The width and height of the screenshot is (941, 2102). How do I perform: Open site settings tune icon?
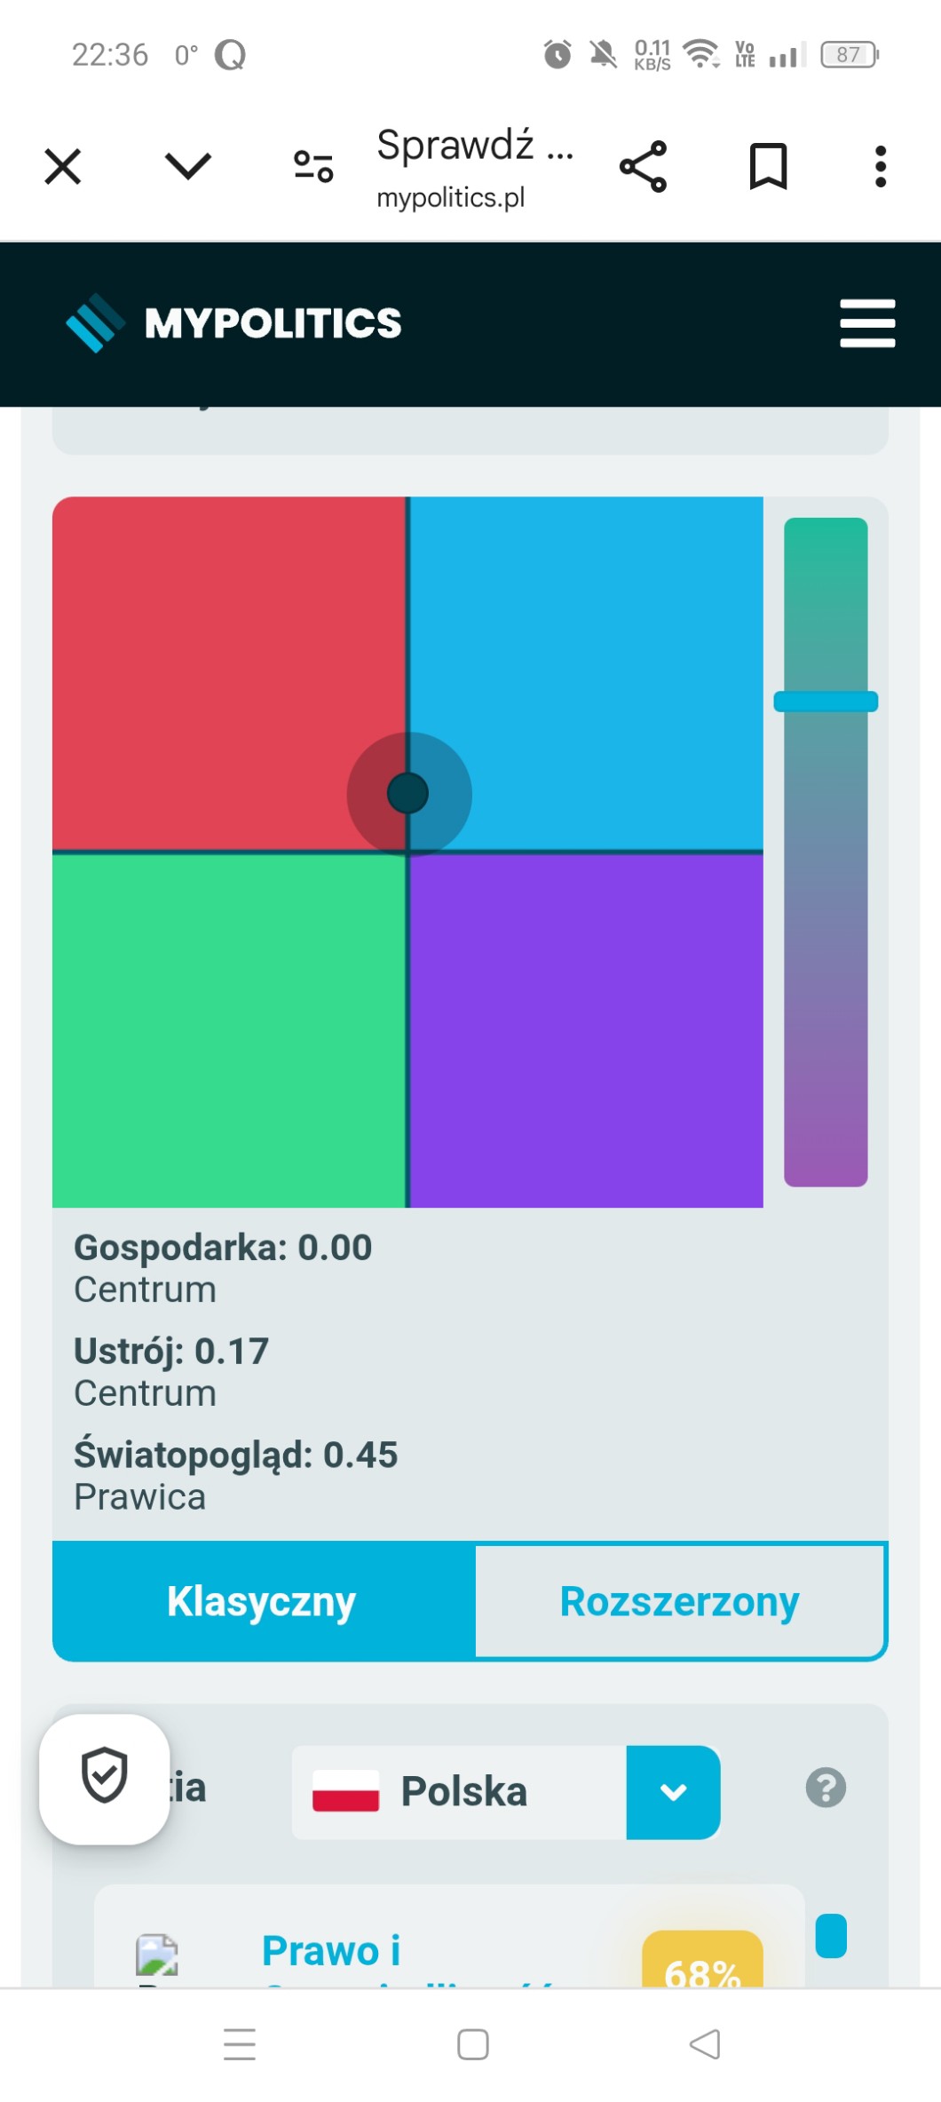[313, 166]
